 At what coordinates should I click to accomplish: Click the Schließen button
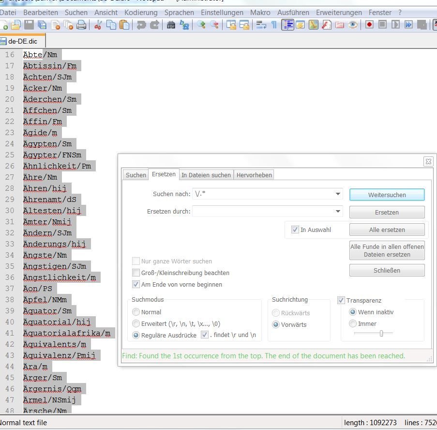pyautogui.click(x=387, y=270)
